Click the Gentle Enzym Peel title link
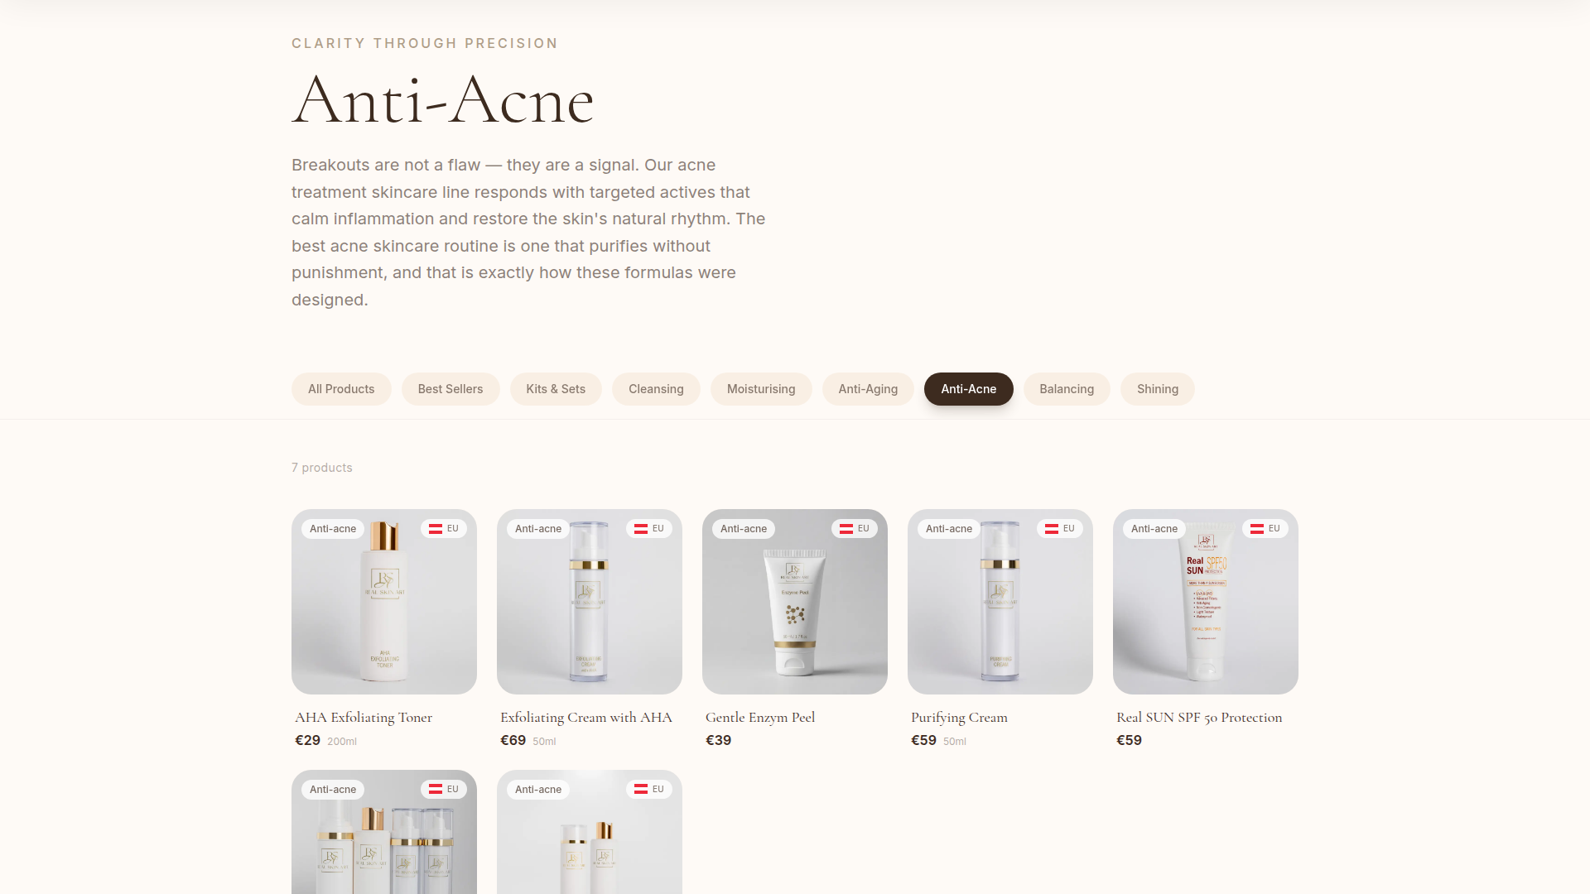 click(760, 718)
